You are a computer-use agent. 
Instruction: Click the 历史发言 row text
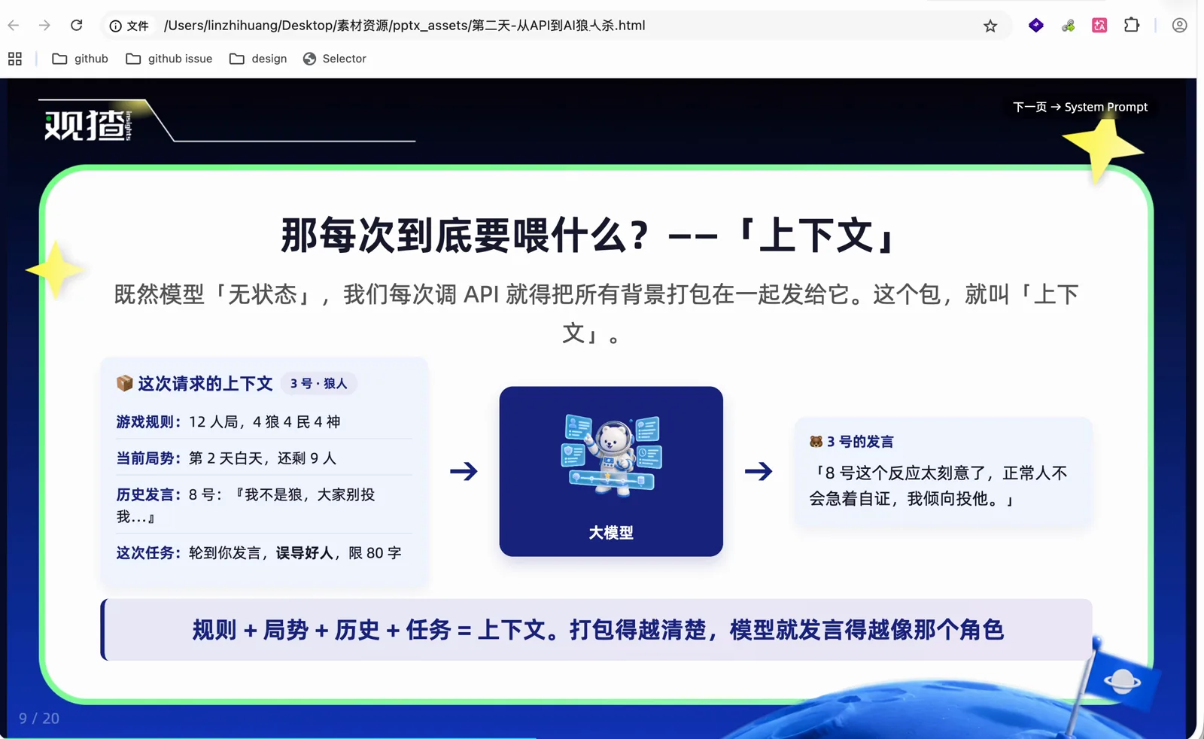(x=245, y=505)
